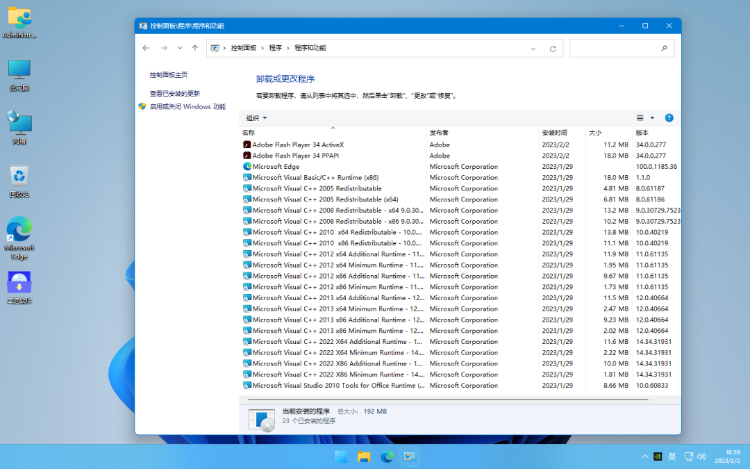
Task: Open the recent locations dropdown arrow
Action: pos(180,48)
